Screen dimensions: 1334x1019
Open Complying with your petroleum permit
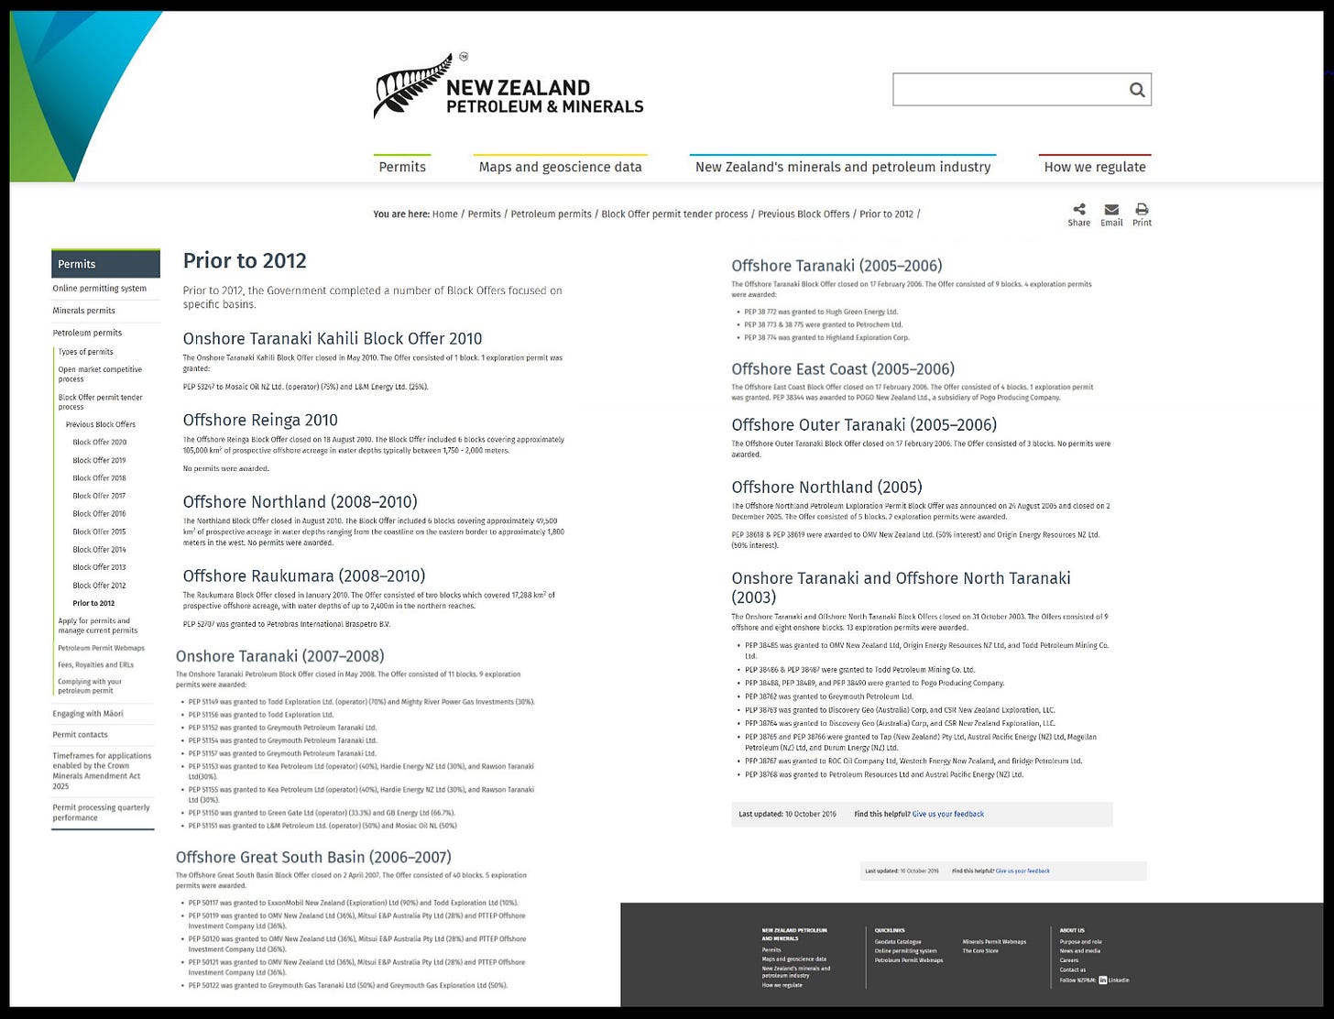(90, 685)
